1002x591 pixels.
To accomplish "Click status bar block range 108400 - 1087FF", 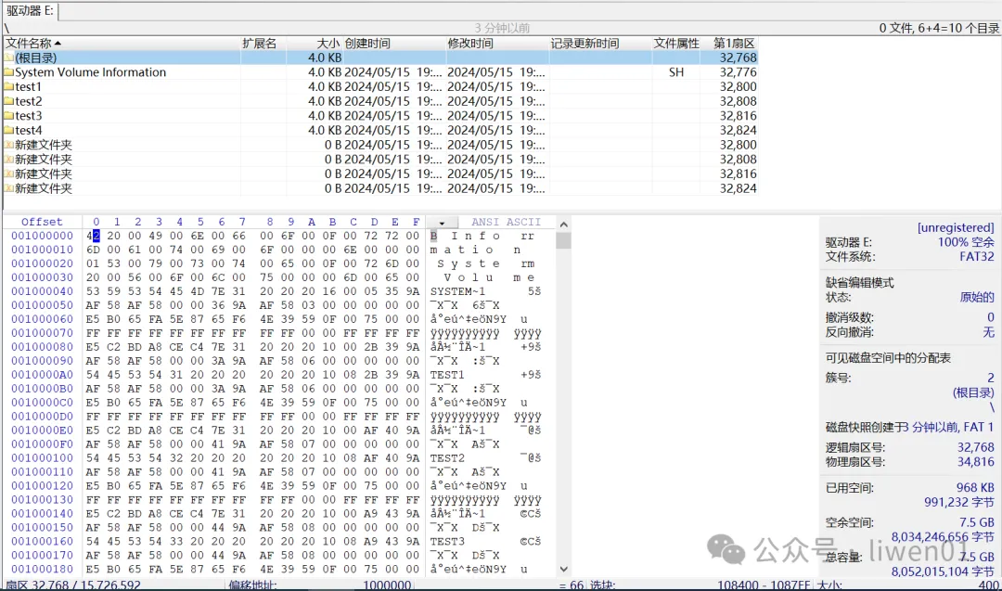I will [x=764, y=585].
